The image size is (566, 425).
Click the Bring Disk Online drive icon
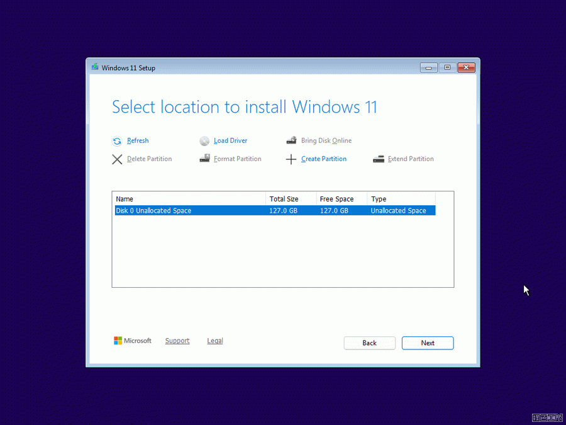(x=291, y=141)
